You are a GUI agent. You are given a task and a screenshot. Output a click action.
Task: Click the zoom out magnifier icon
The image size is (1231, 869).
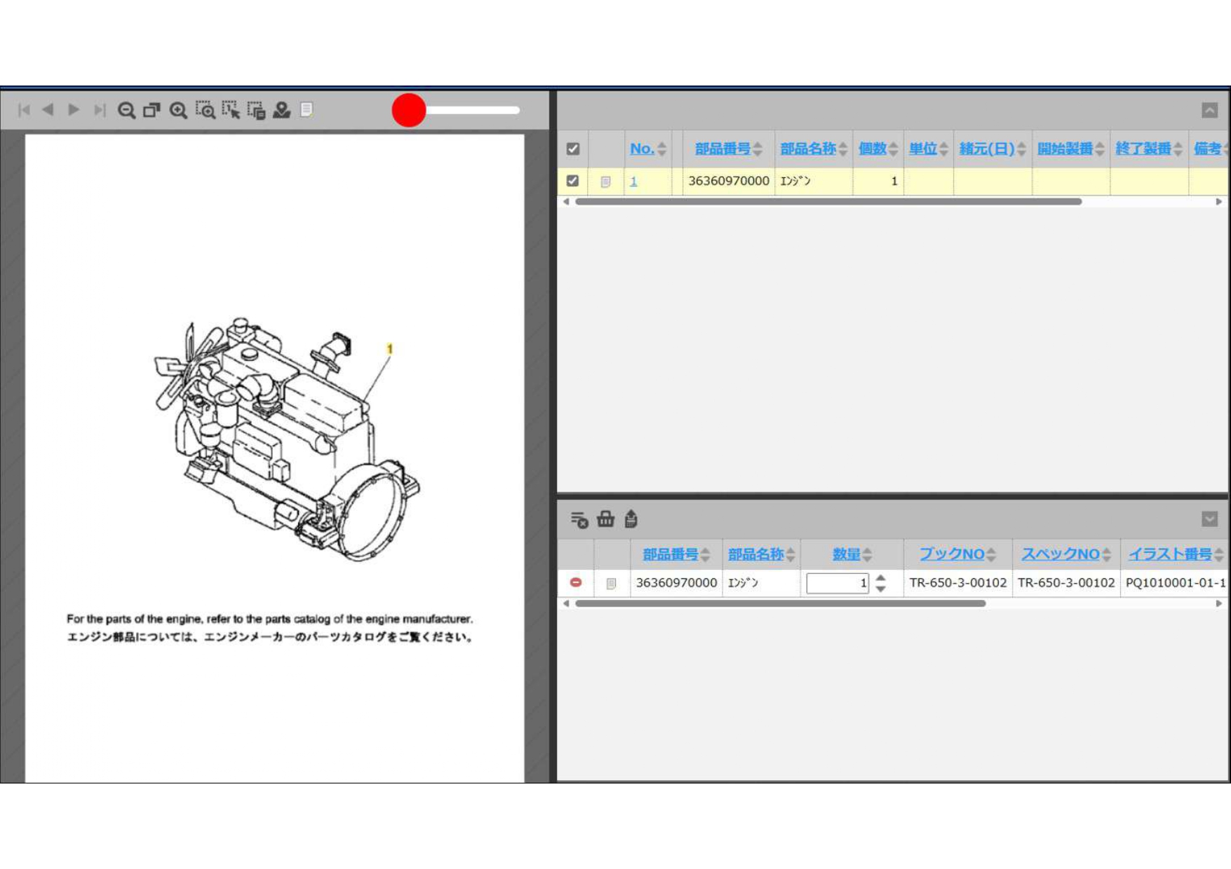coord(126,110)
